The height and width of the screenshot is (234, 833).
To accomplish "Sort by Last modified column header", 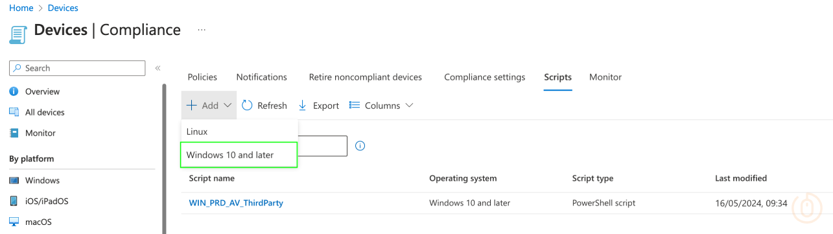I will 741,178.
